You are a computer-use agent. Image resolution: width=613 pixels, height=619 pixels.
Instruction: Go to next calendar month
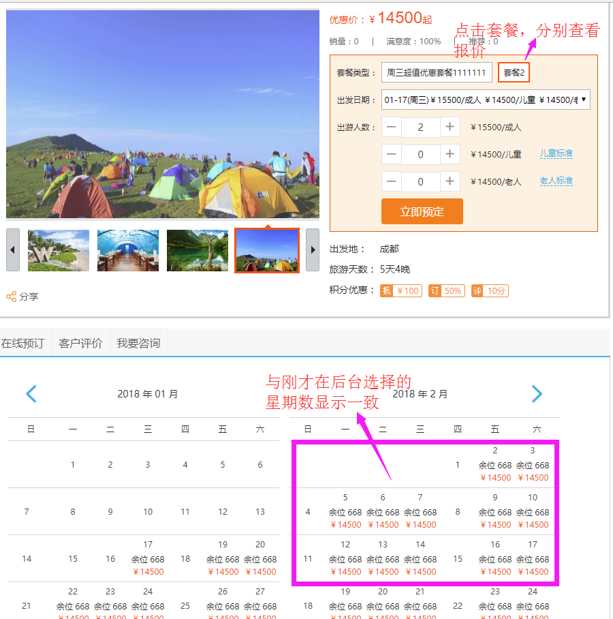click(537, 394)
